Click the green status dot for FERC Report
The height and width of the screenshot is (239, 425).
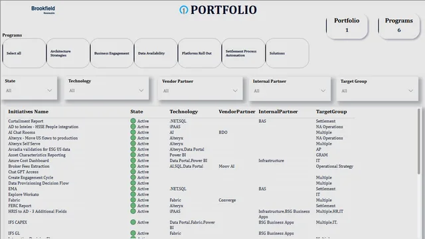[133, 206]
